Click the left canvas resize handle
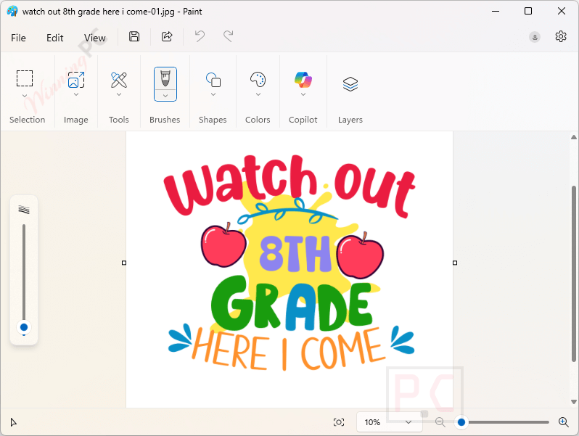 coord(124,263)
